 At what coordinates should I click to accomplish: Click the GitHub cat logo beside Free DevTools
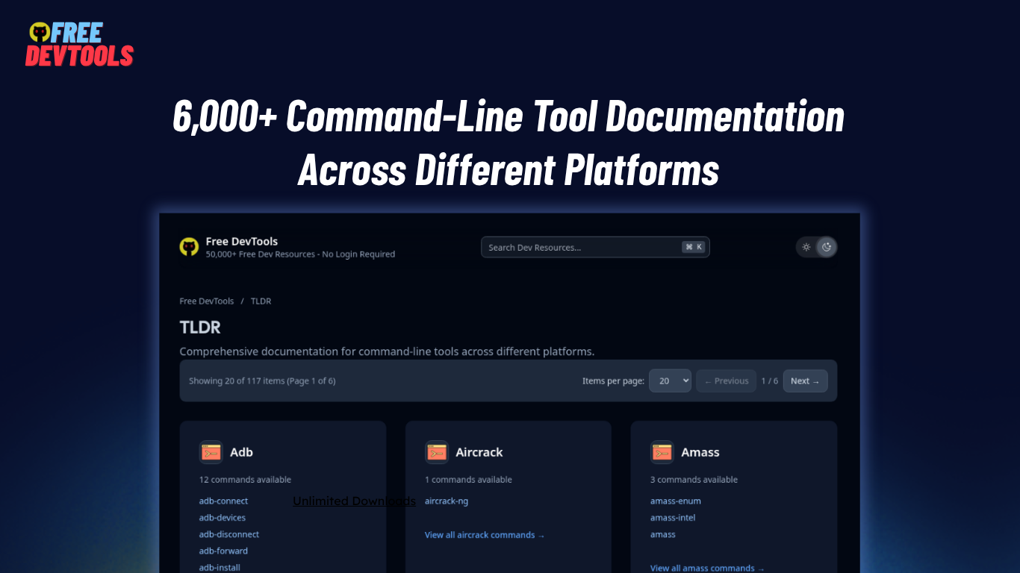tap(189, 247)
